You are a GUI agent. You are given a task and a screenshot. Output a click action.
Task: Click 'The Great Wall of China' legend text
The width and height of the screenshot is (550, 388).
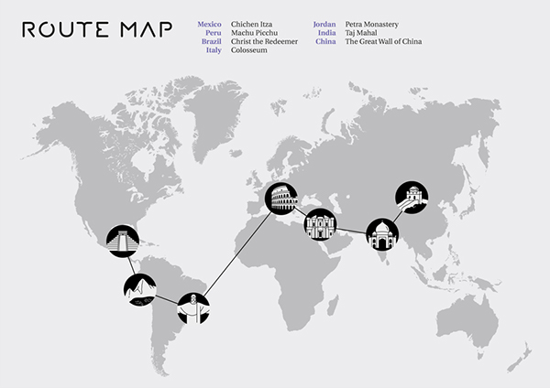coord(383,41)
